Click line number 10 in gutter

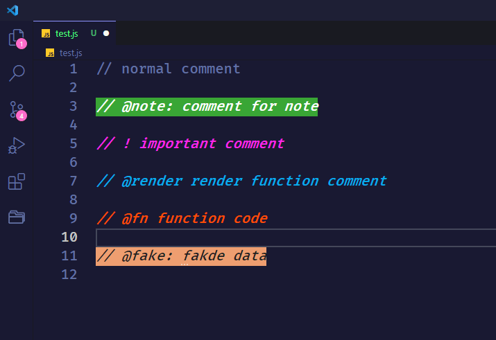coord(69,237)
